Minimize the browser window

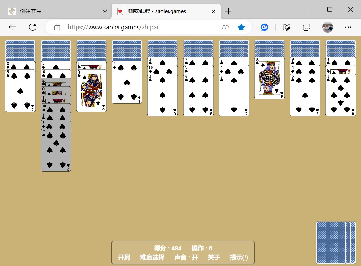click(x=309, y=9)
